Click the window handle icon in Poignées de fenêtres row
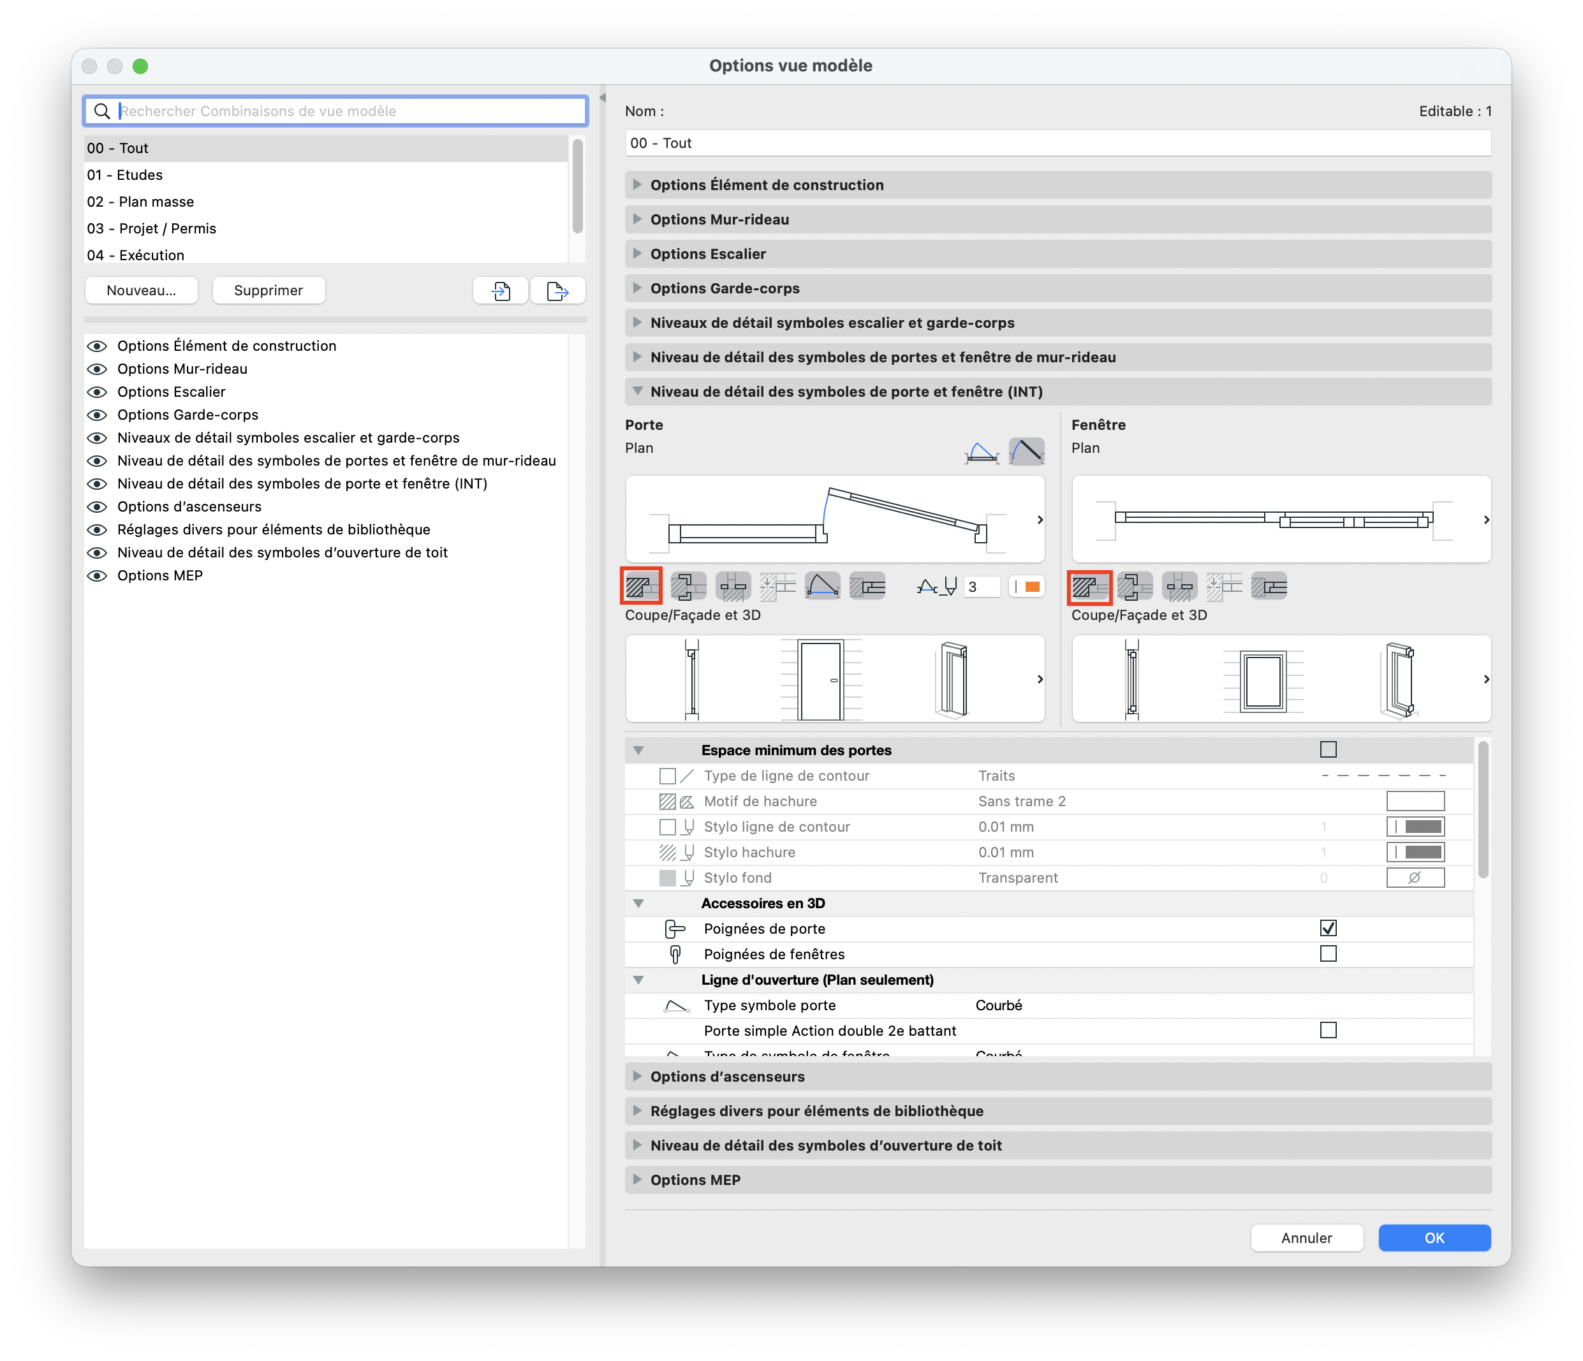The image size is (1583, 1361). pos(675,955)
